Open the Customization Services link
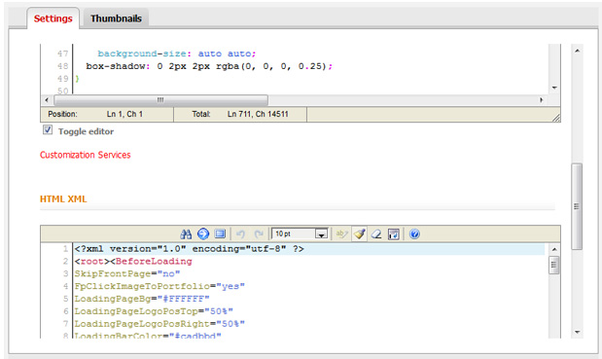This screenshot has width=602, height=359. click(86, 155)
